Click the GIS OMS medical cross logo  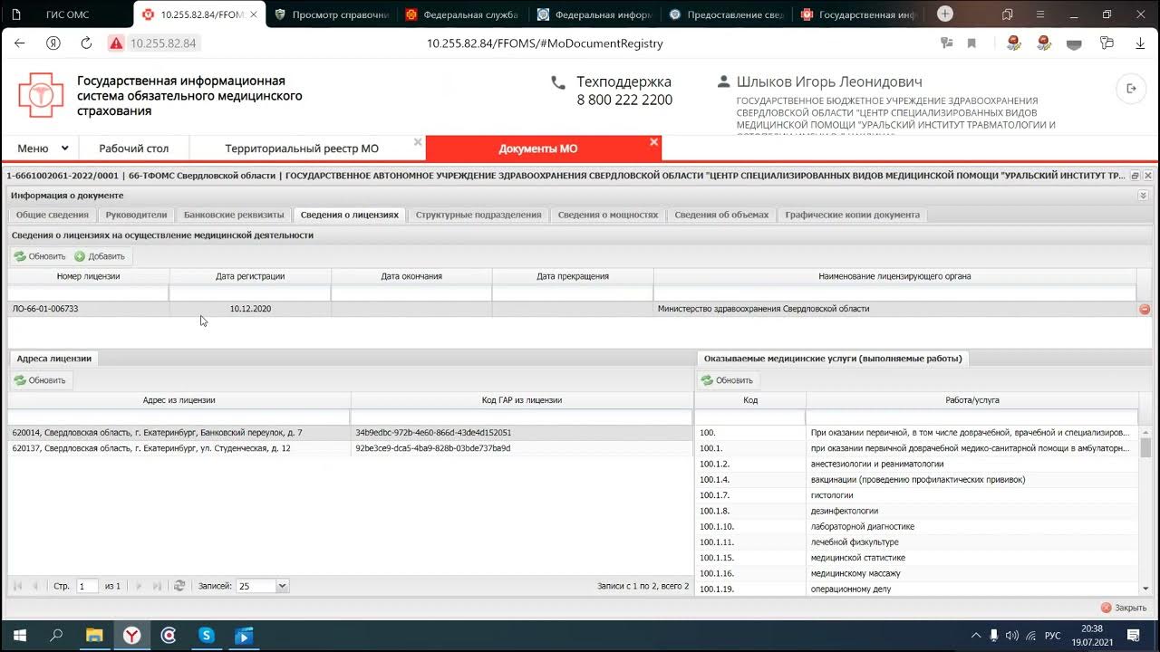click(42, 94)
